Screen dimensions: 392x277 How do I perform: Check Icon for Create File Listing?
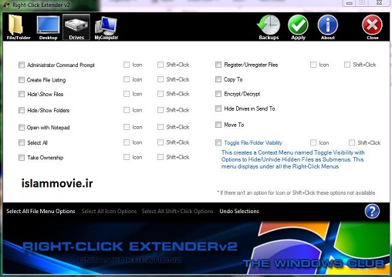[x=127, y=79]
